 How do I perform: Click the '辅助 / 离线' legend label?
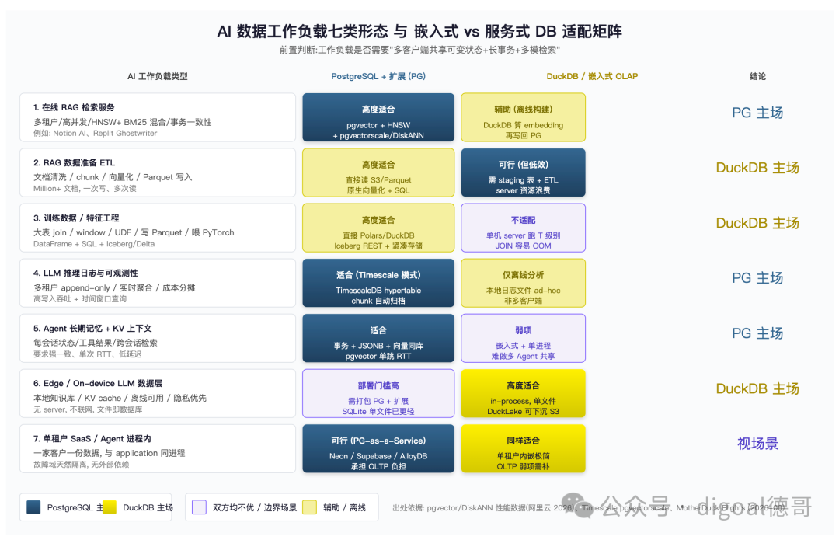[345, 507]
